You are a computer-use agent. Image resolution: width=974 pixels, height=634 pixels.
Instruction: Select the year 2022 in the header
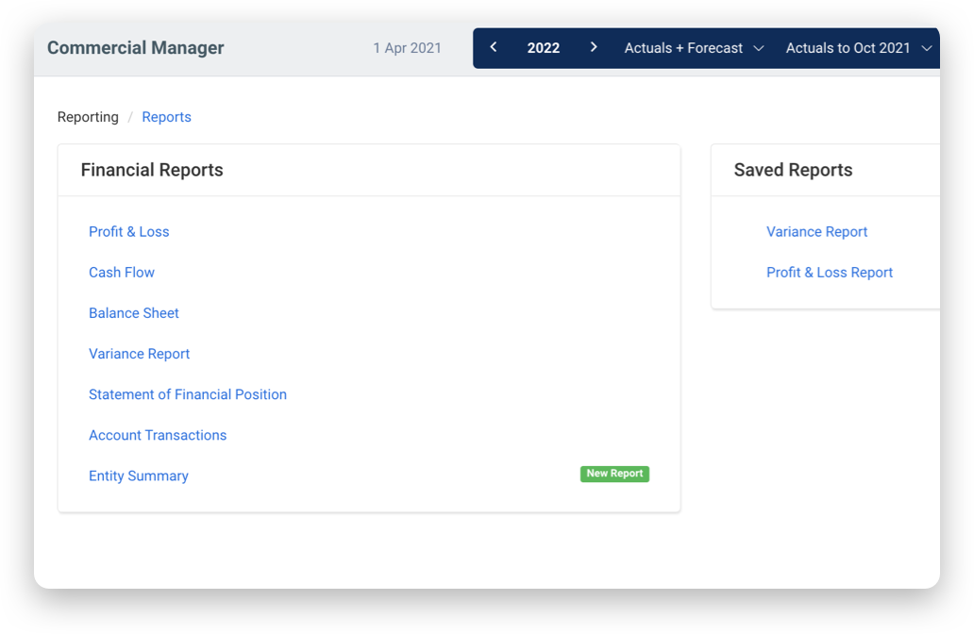pyautogui.click(x=544, y=47)
